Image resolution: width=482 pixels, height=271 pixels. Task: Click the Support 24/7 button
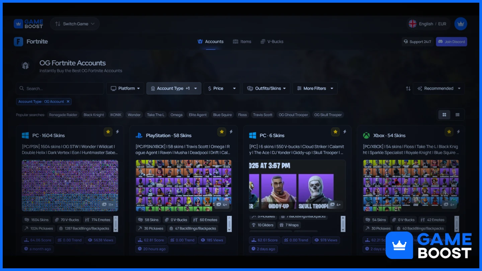click(417, 41)
